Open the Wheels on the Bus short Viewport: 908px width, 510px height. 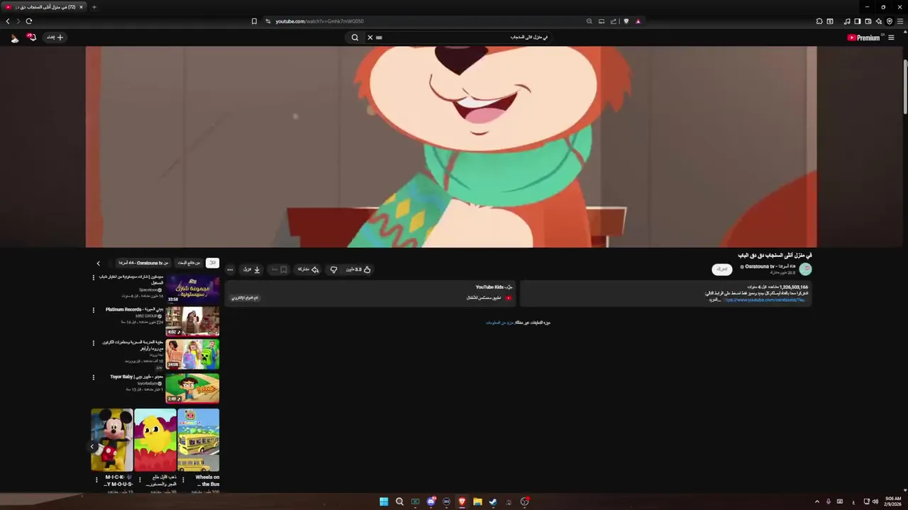(199, 440)
